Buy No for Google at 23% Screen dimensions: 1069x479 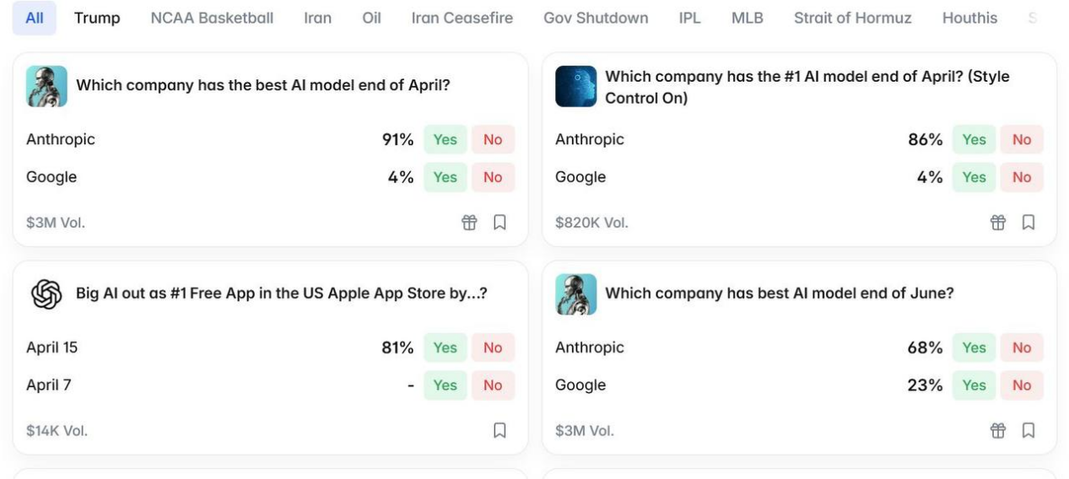tap(1022, 385)
